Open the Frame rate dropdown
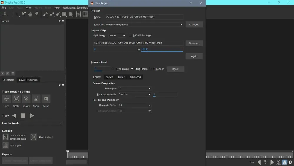The width and height of the screenshot is (294, 166). (x=134, y=88)
